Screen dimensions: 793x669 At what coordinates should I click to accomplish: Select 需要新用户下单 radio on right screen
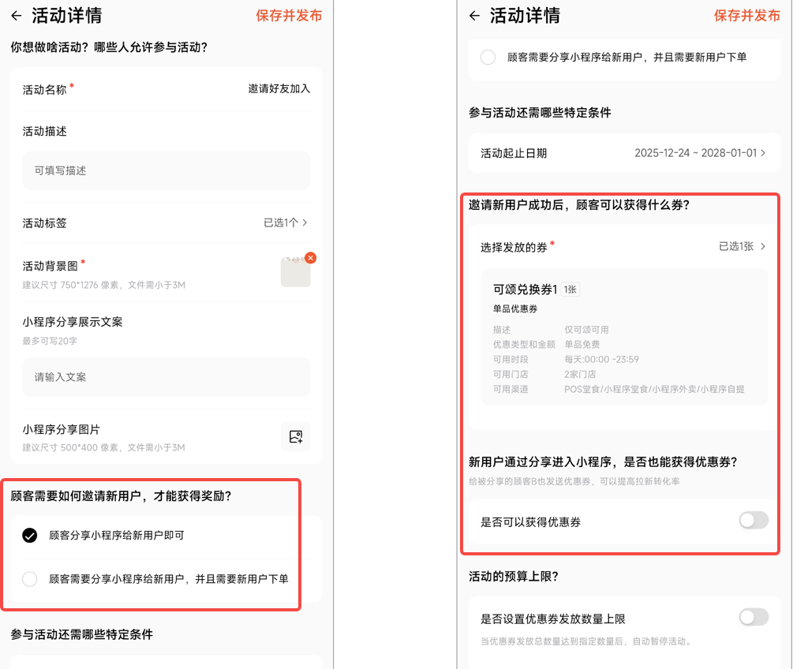pos(488,58)
